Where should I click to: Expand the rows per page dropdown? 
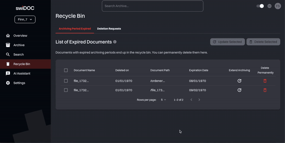tap(164, 100)
